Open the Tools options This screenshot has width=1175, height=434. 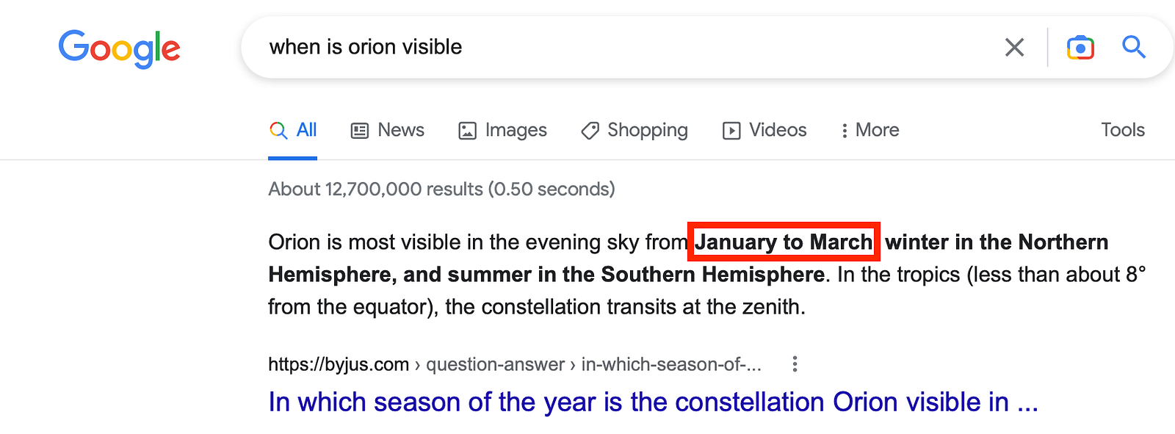(1122, 130)
